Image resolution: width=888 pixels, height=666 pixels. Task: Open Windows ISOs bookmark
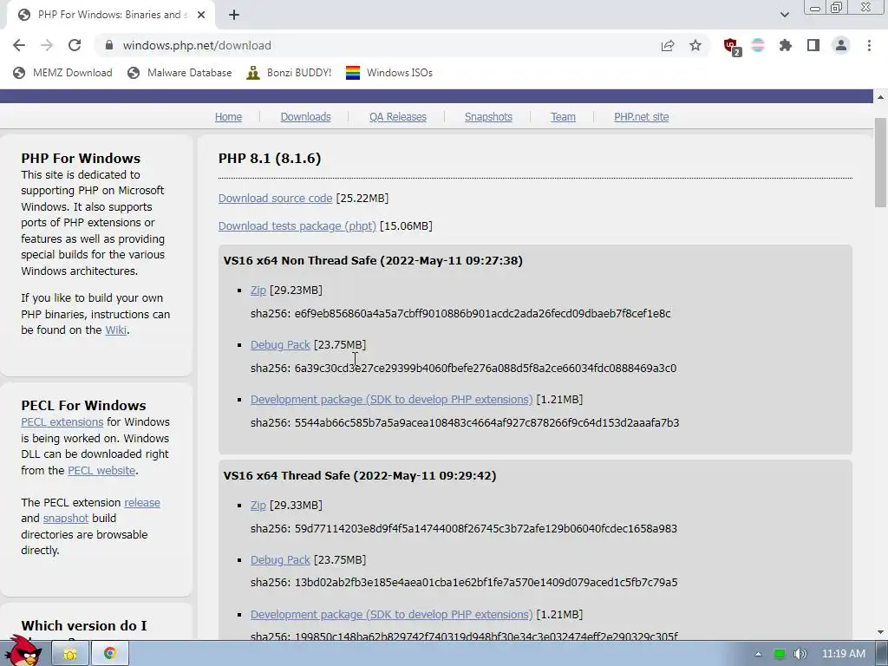pos(389,73)
